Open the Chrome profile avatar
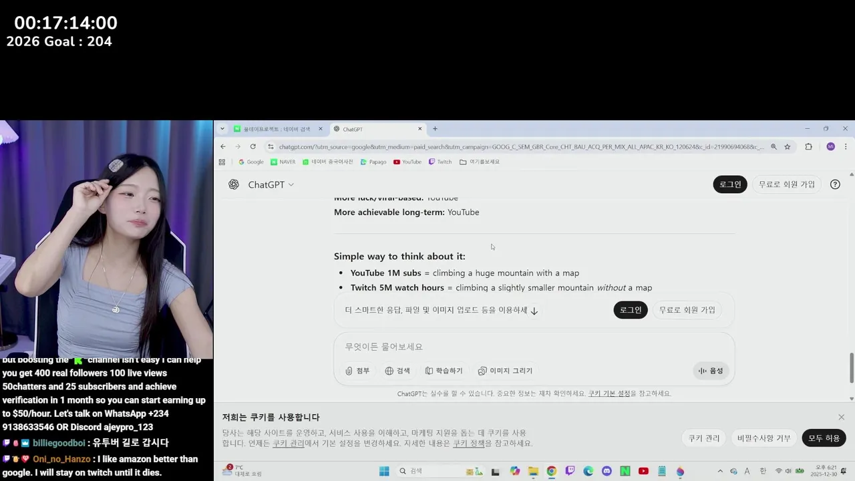 830,146
